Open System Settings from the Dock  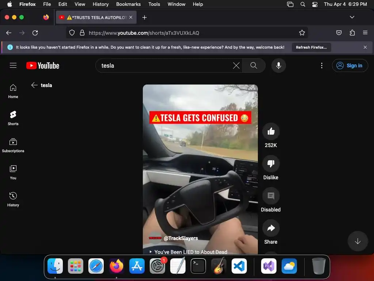coord(157,266)
